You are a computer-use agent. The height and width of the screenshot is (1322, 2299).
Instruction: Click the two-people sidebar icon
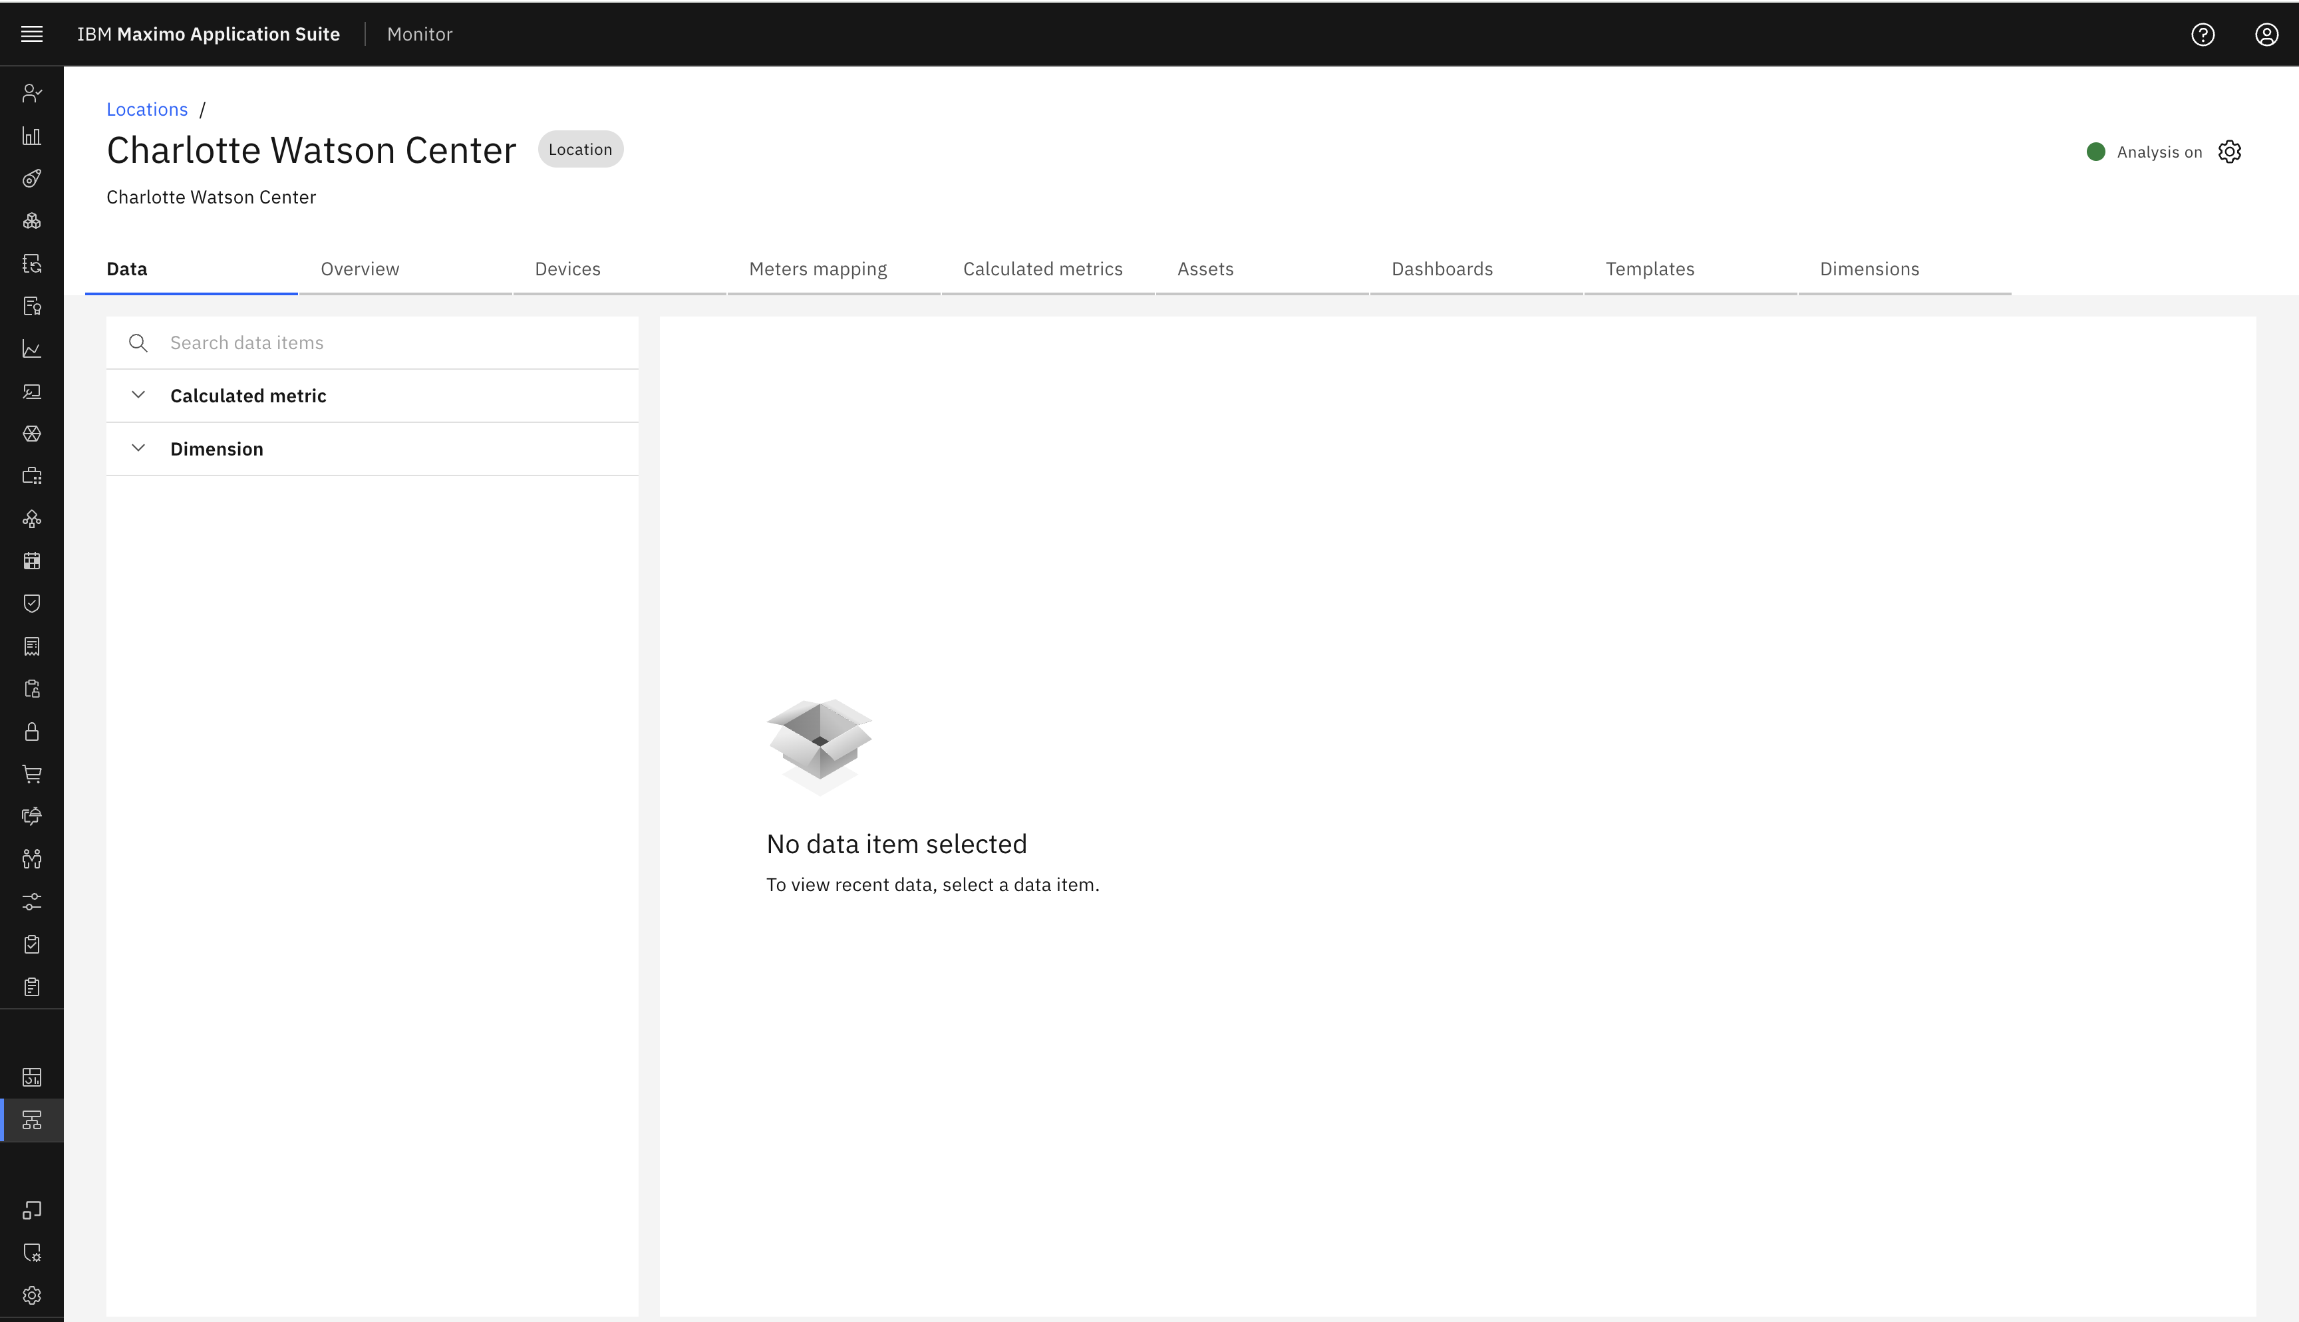tap(32, 859)
